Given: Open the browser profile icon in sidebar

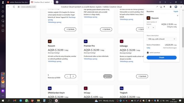Looking at the screenshot, I should tap(3, 2).
